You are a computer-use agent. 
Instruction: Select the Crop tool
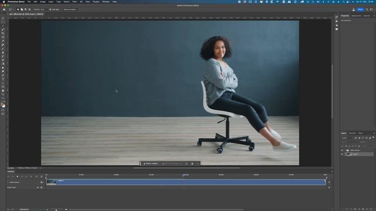tap(3, 33)
